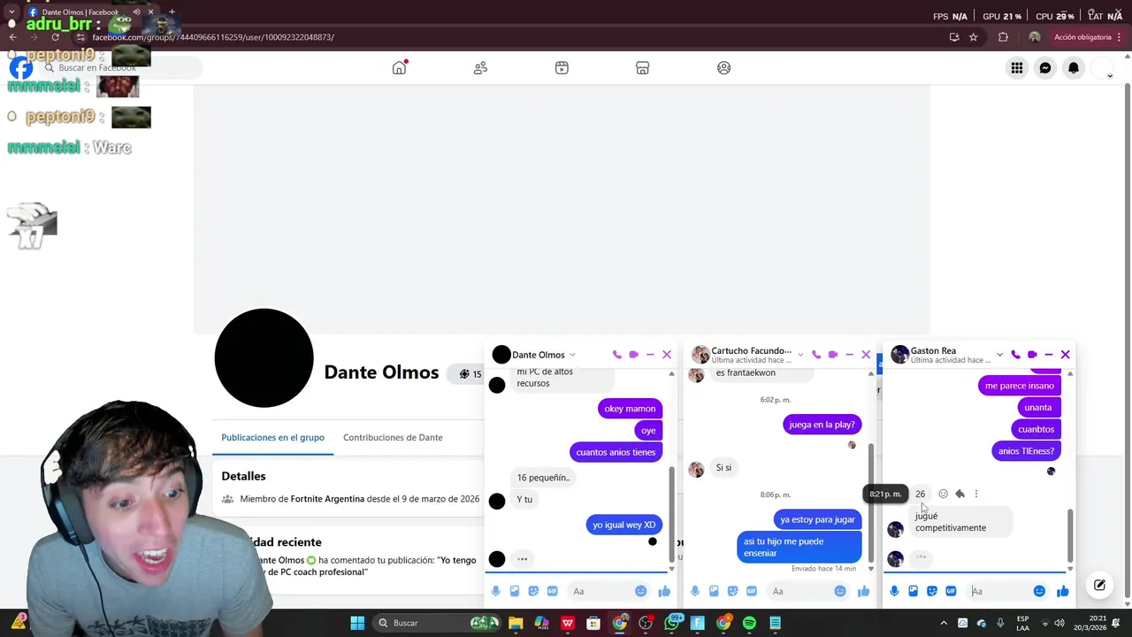Image resolution: width=1132 pixels, height=637 pixels.
Task: Expand Gaston Rea chat settings chevron
Action: pos(999,355)
